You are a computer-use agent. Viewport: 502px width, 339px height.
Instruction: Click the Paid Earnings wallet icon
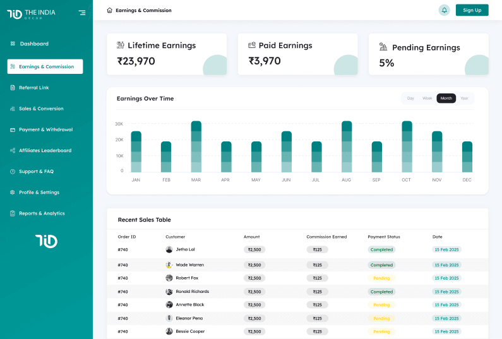252,45
